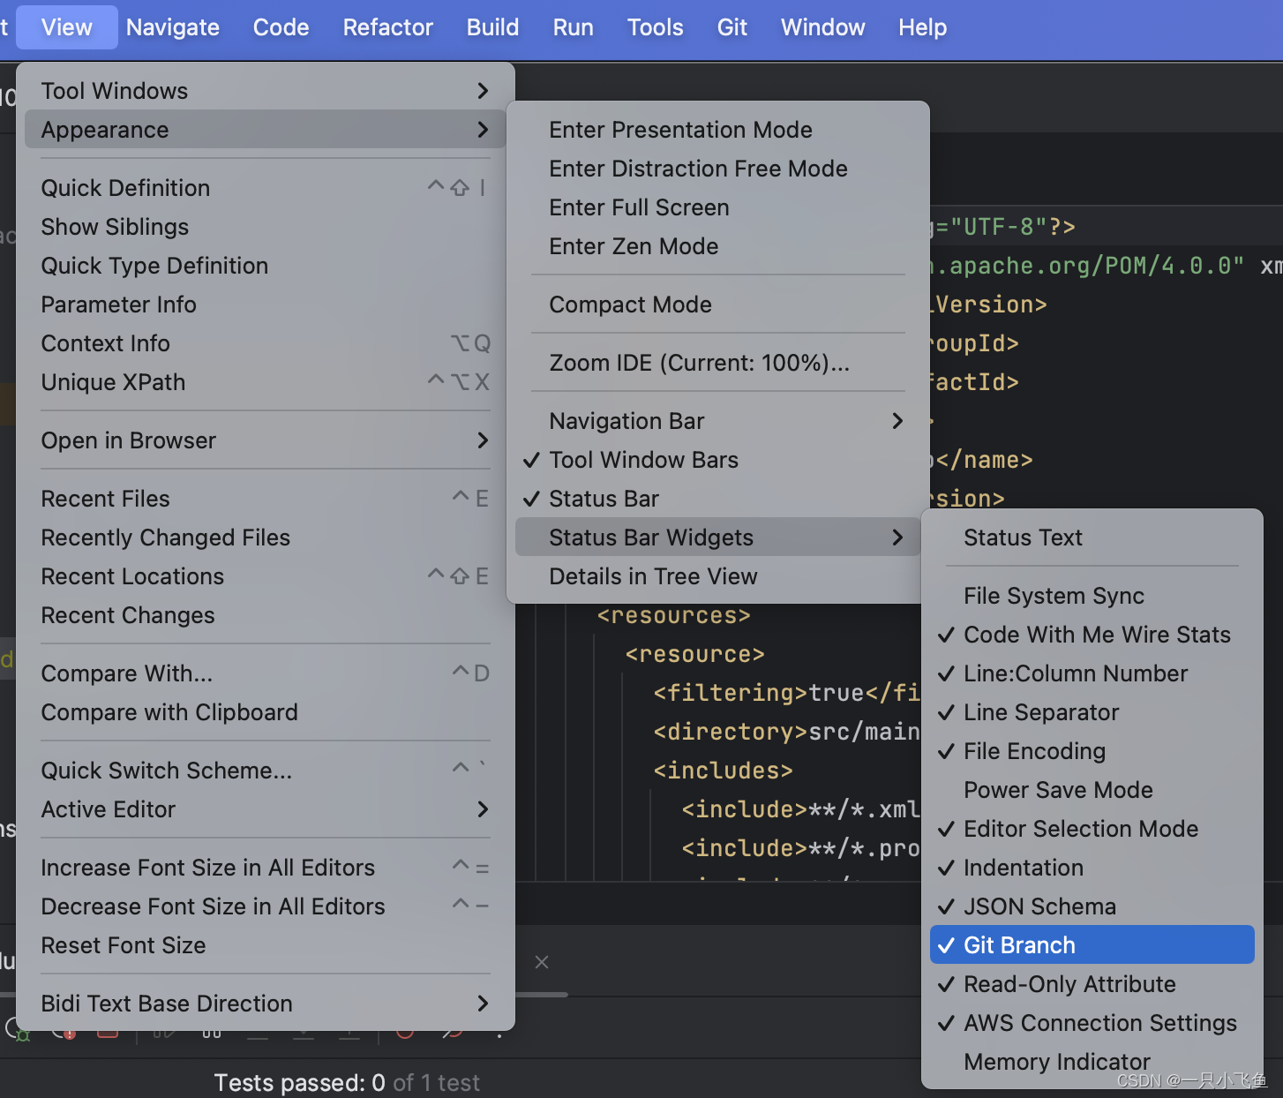1283x1098 pixels.
Task: Expand the Tool Windows submenu
Action: pos(265,91)
